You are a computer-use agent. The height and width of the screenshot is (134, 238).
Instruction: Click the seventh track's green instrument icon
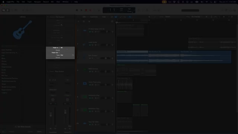(x=85, y=110)
